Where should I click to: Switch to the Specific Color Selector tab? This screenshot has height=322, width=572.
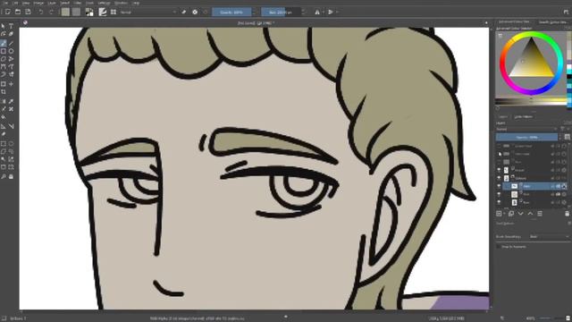pos(552,22)
